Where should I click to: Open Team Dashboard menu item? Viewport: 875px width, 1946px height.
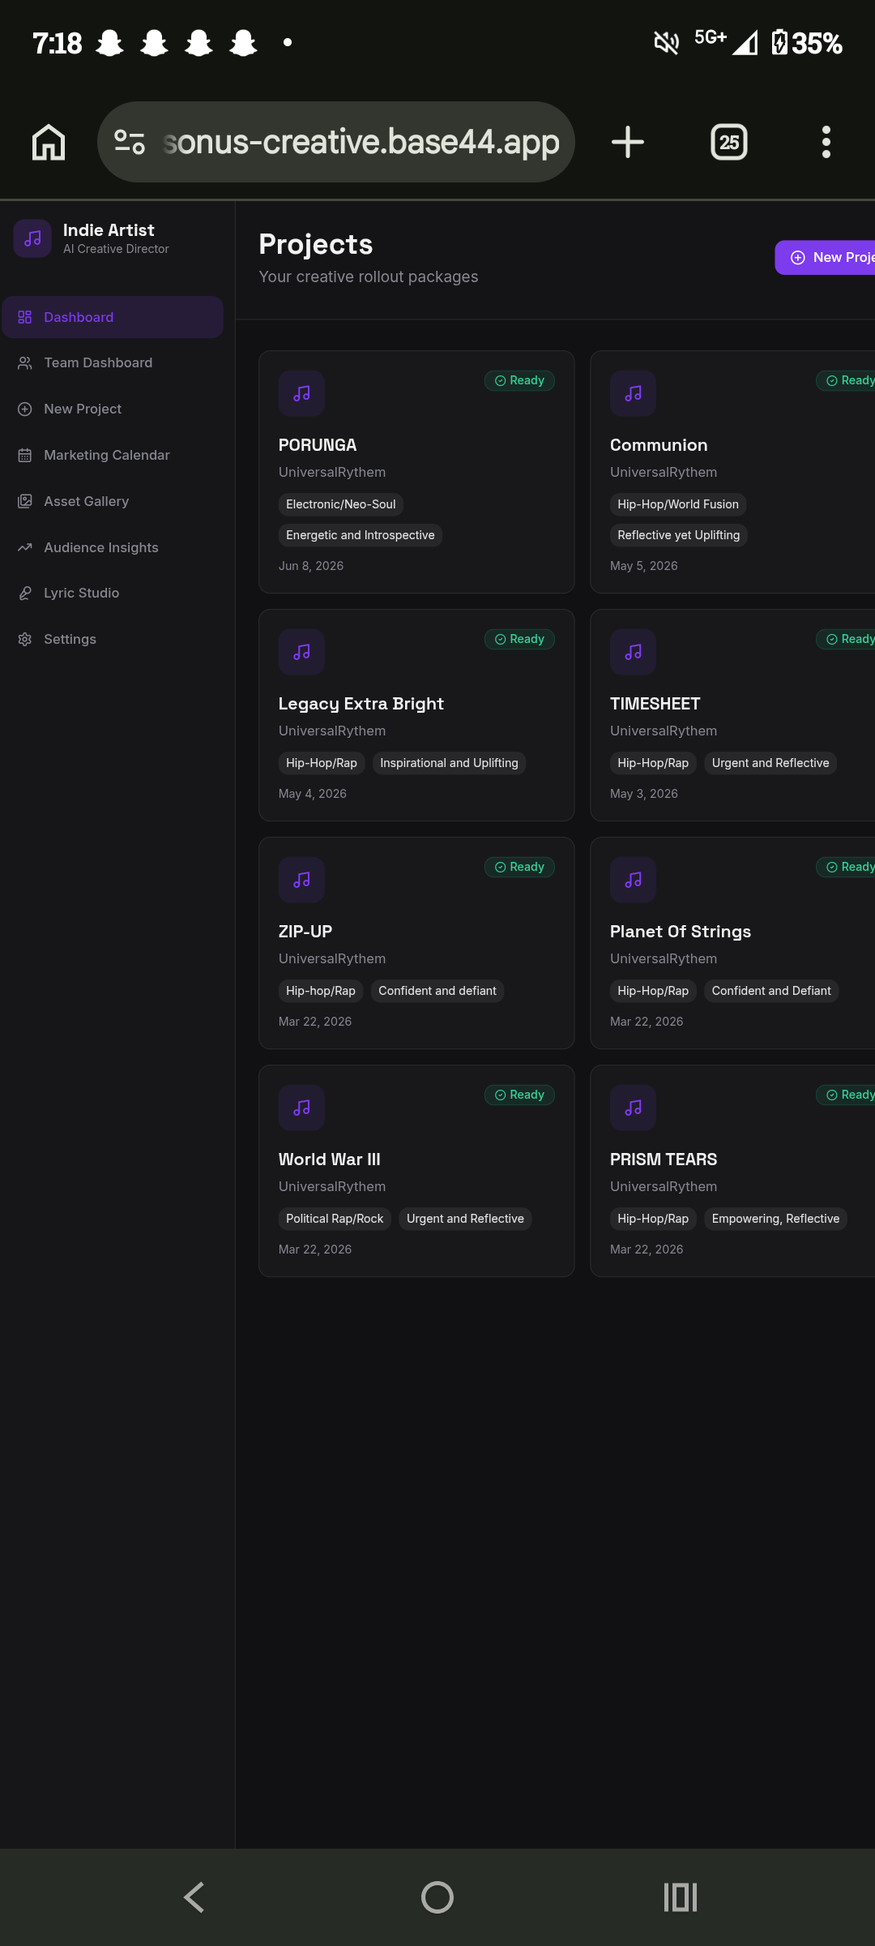pyautogui.click(x=113, y=363)
